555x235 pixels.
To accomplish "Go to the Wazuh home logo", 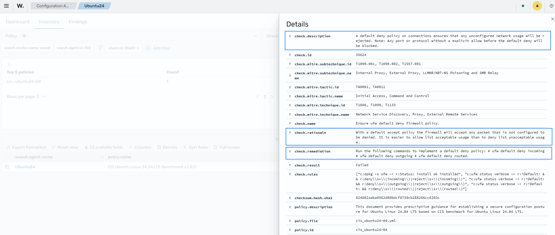I will [20, 6].
